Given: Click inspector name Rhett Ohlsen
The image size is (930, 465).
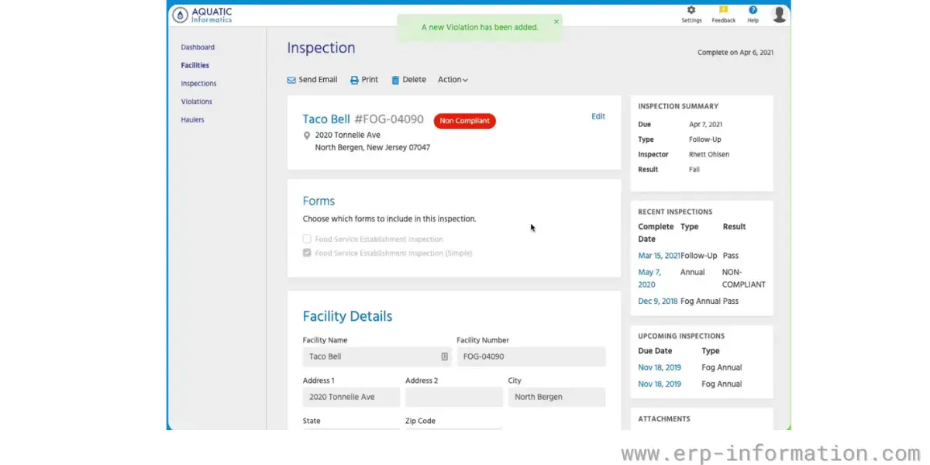Looking at the screenshot, I should pos(709,154).
